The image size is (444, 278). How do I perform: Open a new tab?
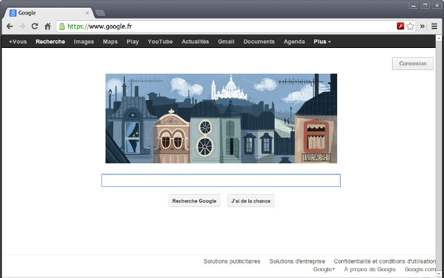point(100,13)
